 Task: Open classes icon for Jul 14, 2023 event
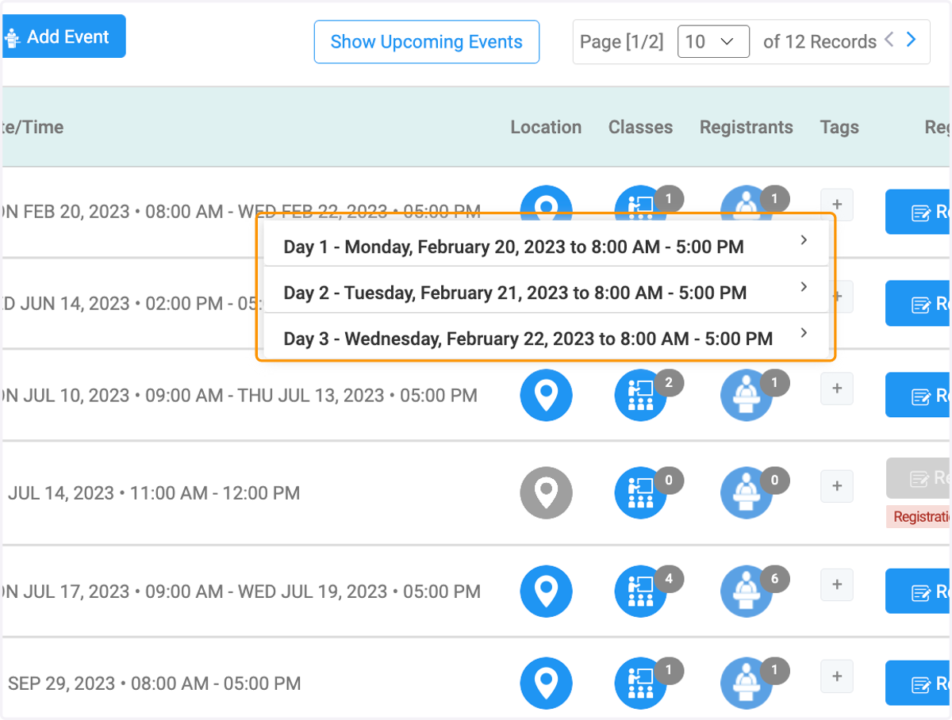[641, 493]
